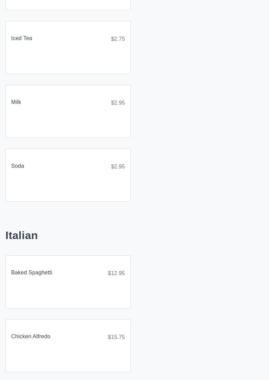The width and height of the screenshot is (269, 380).
Task: Click the Italian section heading
Action: (x=22, y=235)
